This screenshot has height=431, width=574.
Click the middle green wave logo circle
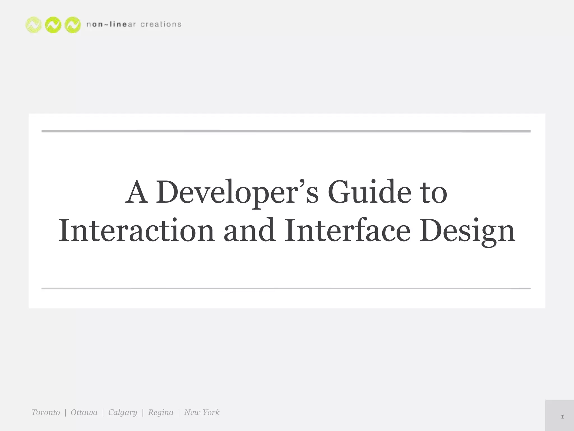tap(53, 25)
